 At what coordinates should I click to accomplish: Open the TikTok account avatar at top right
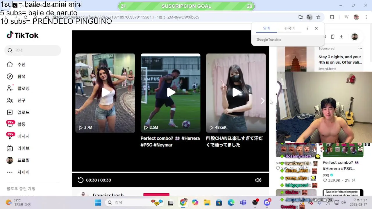355,37
